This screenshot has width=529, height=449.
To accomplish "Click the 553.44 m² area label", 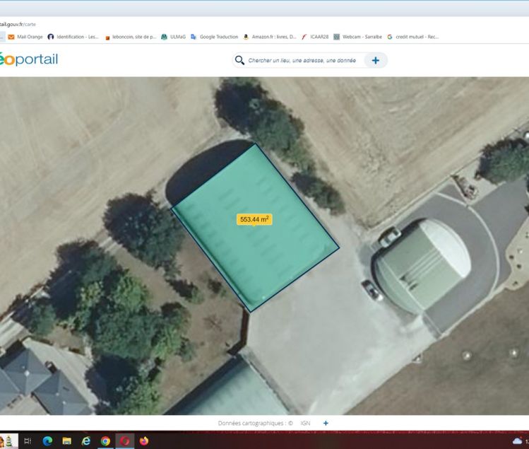I will tap(254, 220).
